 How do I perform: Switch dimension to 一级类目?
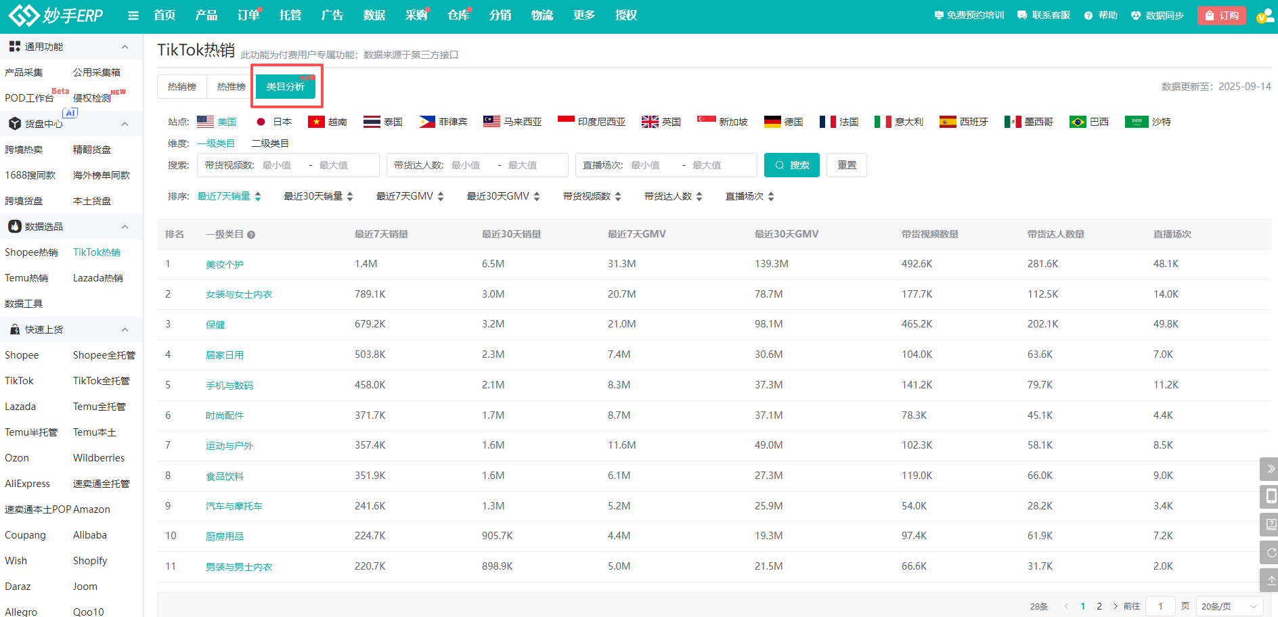tap(216, 143)
